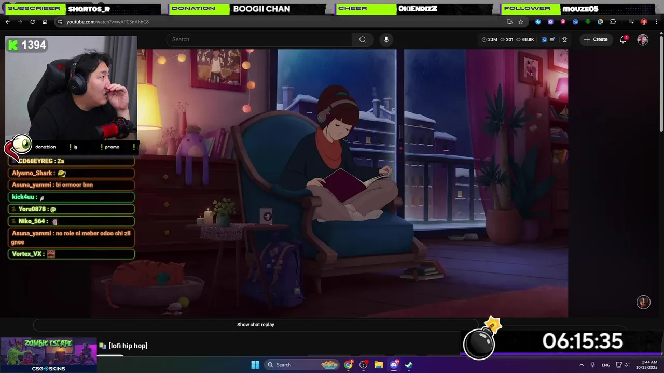Click the CSGOSKINS logo
The image size is (664, 373).
coord(48,369)
